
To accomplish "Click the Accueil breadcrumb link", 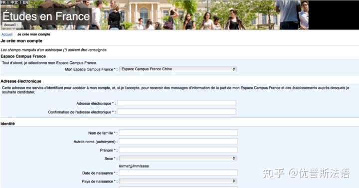I will click(7, 34).
